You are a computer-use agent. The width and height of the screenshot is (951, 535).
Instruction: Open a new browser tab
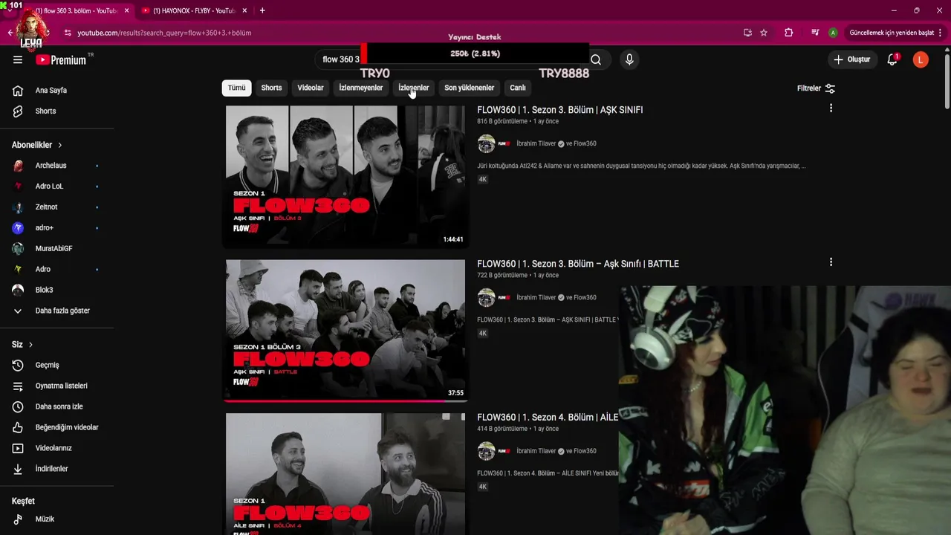pyautogui.click(x=262, y=10)
